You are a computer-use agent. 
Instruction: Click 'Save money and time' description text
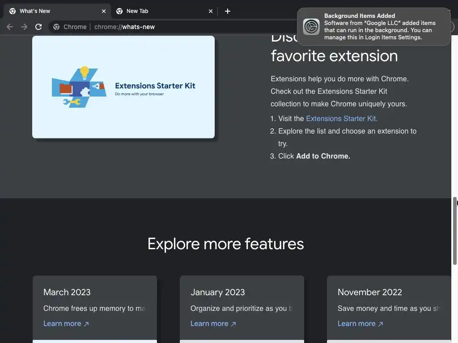[389, 308]
